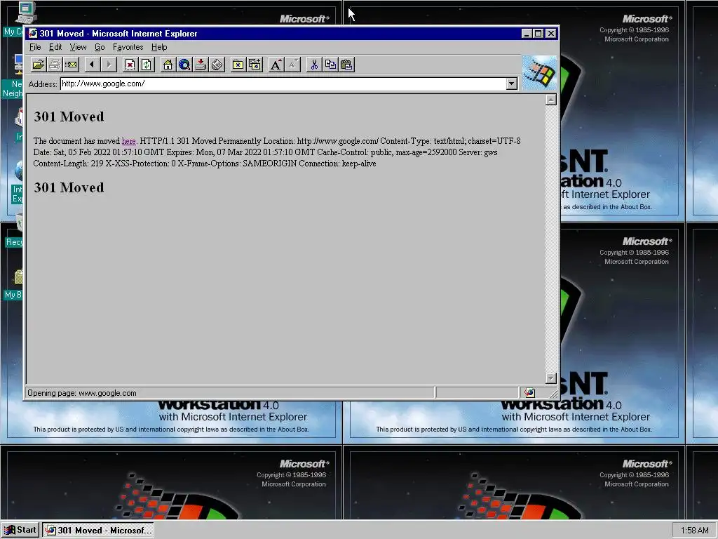Click the "My B" Briefcase desktop label
Image resolution: width=718 pixels, height=539 pixels.
13,295
